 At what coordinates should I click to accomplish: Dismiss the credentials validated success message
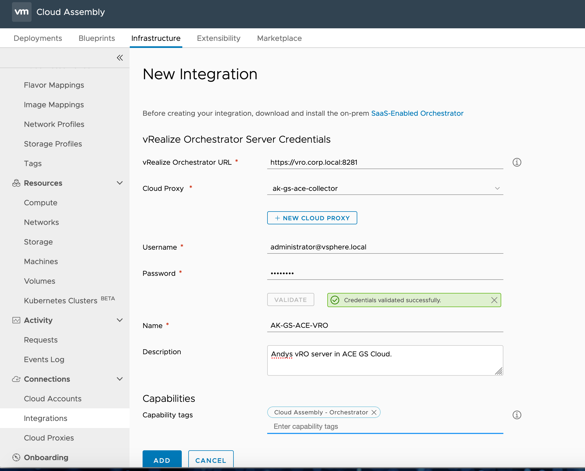point(494,300)
